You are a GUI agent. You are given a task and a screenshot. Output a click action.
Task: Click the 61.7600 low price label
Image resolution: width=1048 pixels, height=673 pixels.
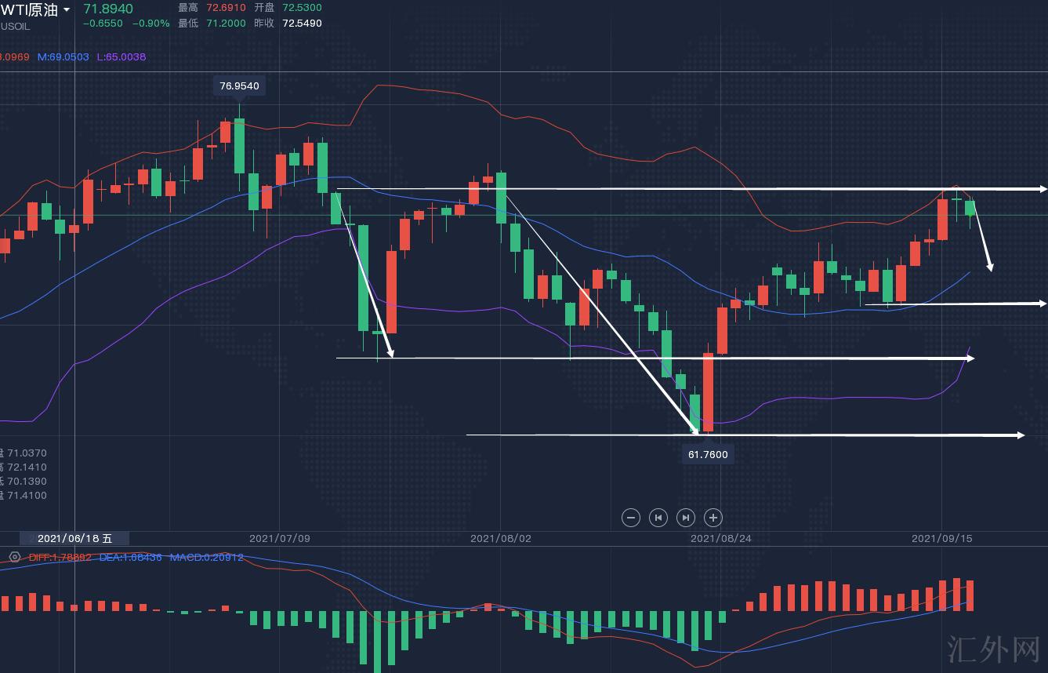[x=708, y=454]
